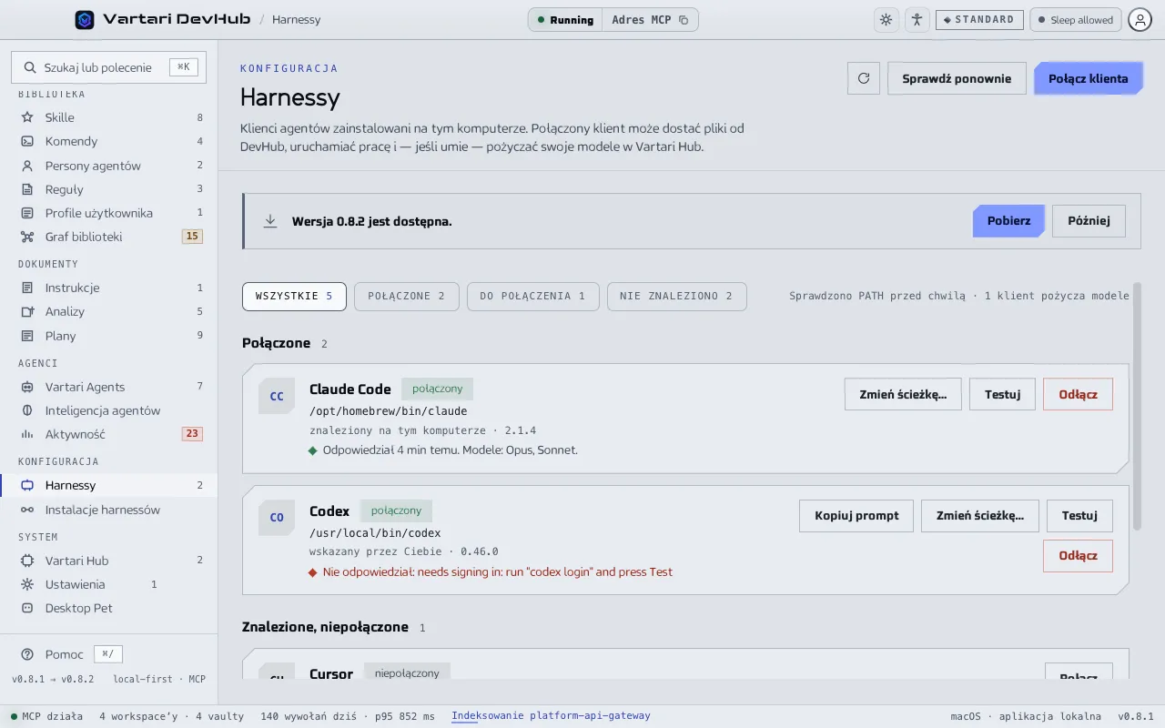Toggle the light theme sun icon

[x=886, y=20]
